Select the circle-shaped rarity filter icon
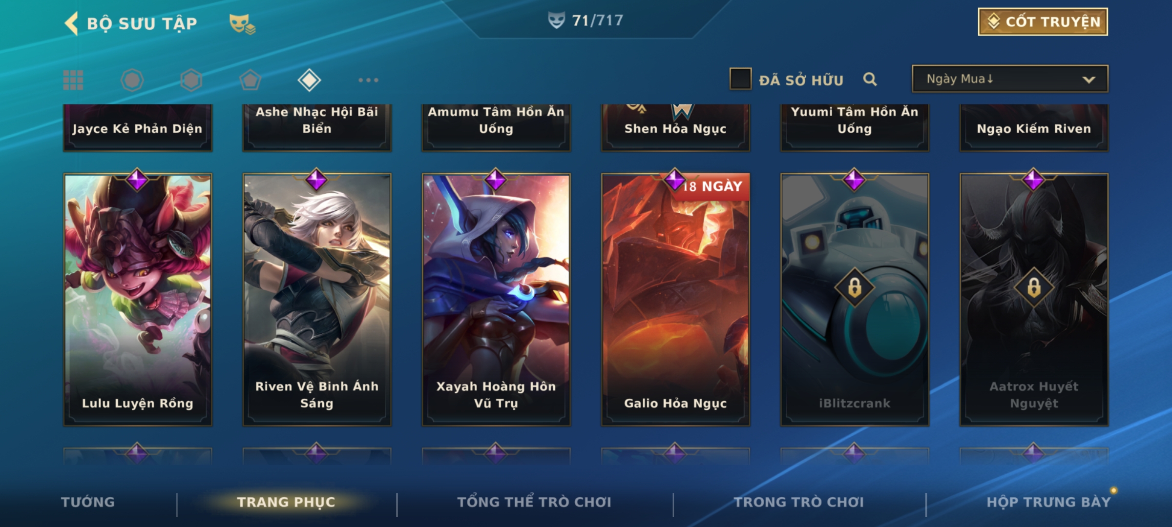The width and height of the screenshot is (1172, 527). (x=132, y=80)
